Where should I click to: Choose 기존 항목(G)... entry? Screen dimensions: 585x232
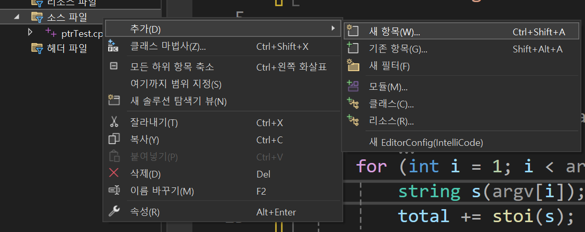(462, 49)
